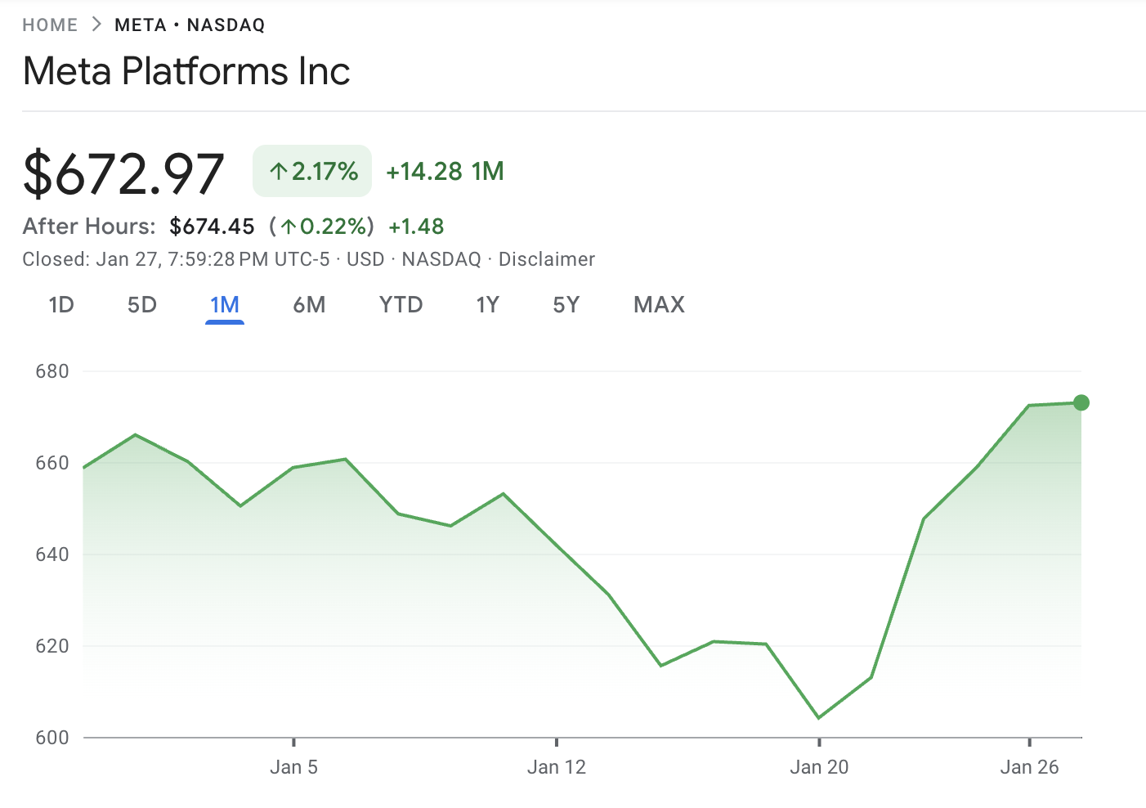Click the green 2.17% change badge
Viewport: 1146px width, 808px height.
point(312,170)
